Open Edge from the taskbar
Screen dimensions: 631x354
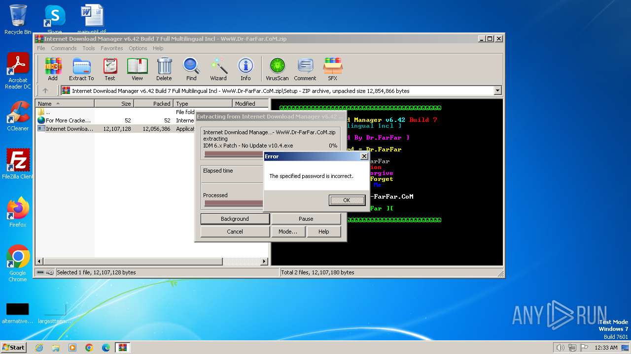106,348
